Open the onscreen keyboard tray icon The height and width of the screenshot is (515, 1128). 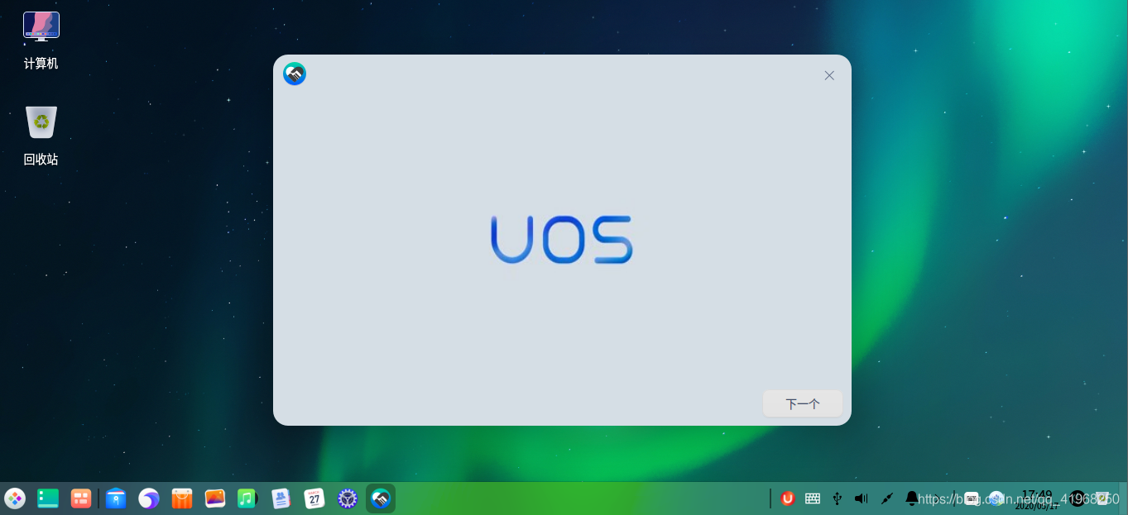pyautogui.click(x=813, y=498)
